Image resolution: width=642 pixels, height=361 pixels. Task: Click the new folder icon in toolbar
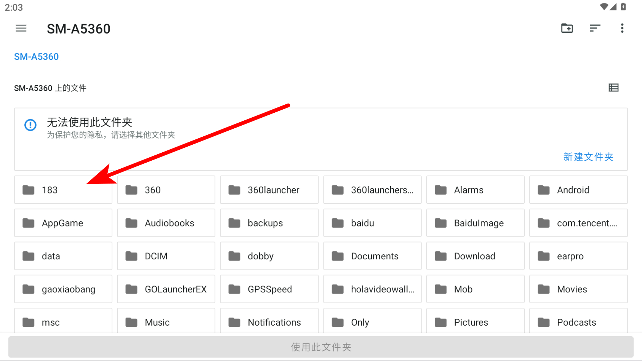(x=567, y=28)
